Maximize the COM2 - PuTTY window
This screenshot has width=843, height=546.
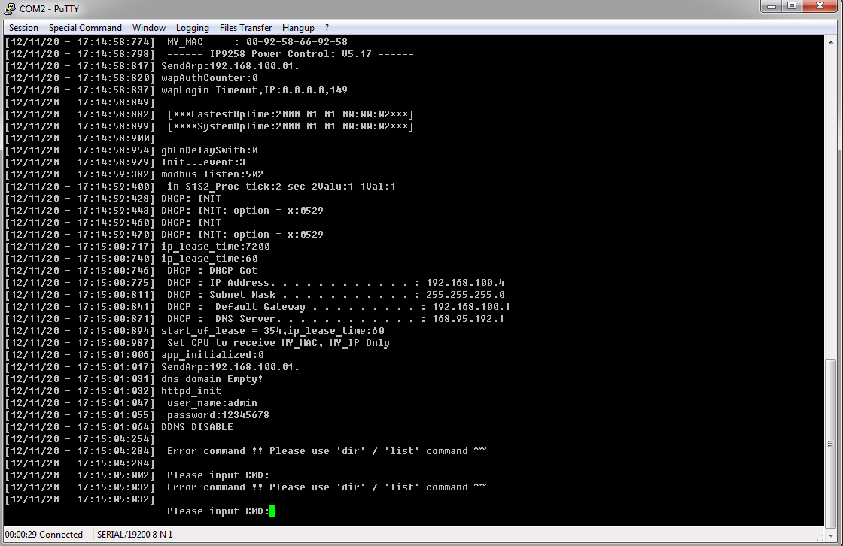click(x=791, y=6)
